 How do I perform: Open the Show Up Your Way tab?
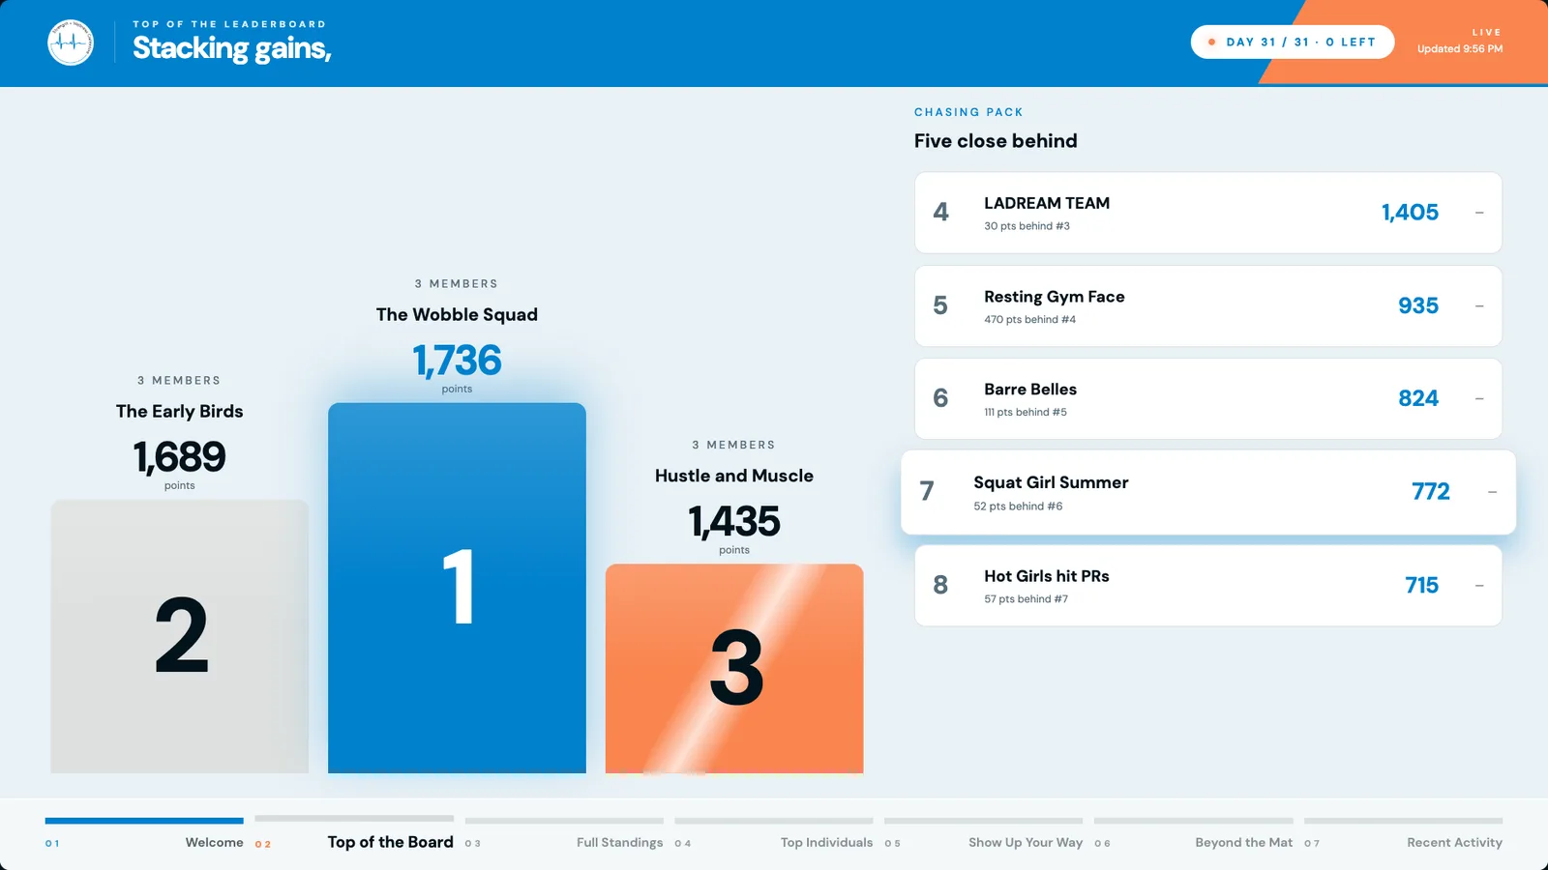tap(984, 835)
